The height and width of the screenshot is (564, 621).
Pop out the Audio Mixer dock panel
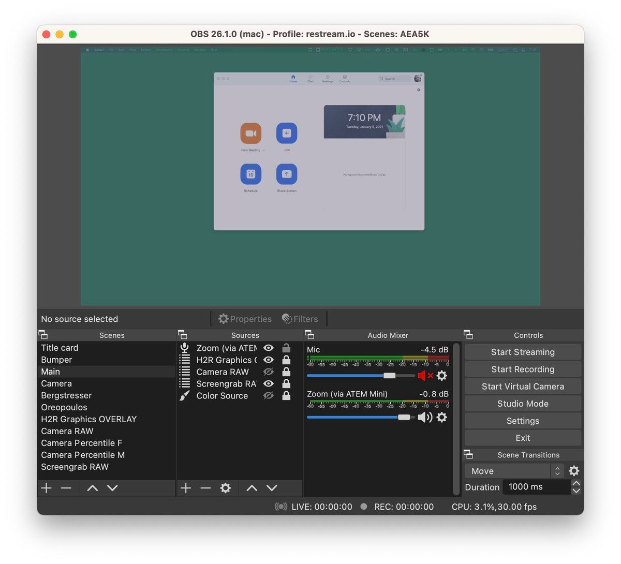tap(309, 335)
